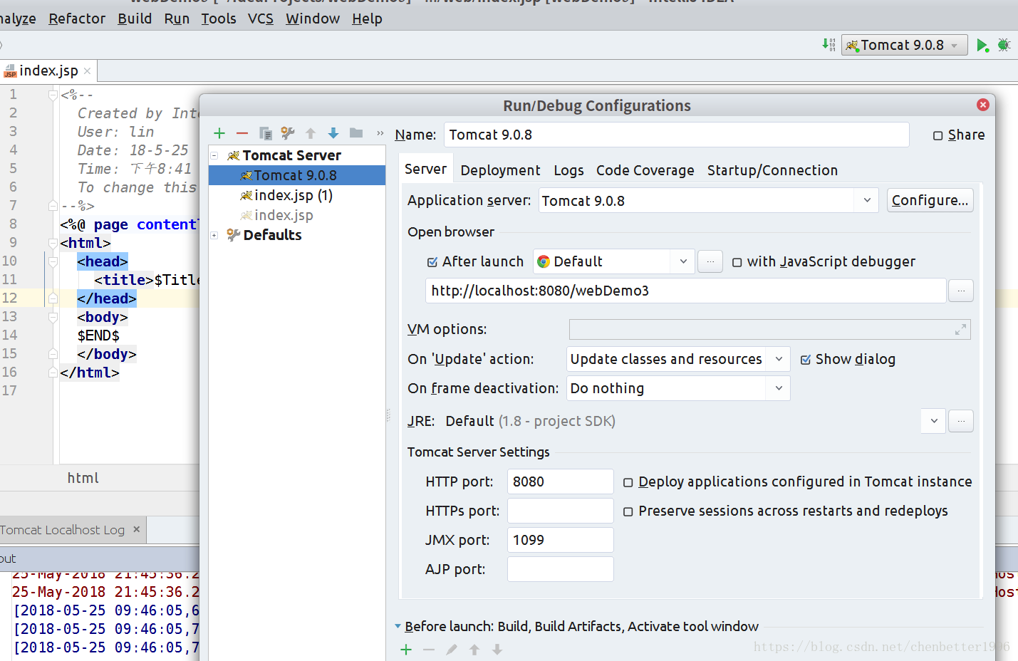This screenshot has width=1018, height=661.
Task: Open the Build menu
Action: tap(135, 19)
